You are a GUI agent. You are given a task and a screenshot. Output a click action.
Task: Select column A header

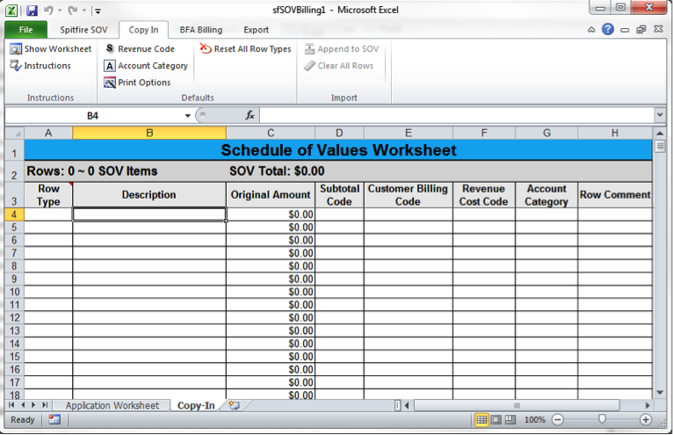[48, 133]
